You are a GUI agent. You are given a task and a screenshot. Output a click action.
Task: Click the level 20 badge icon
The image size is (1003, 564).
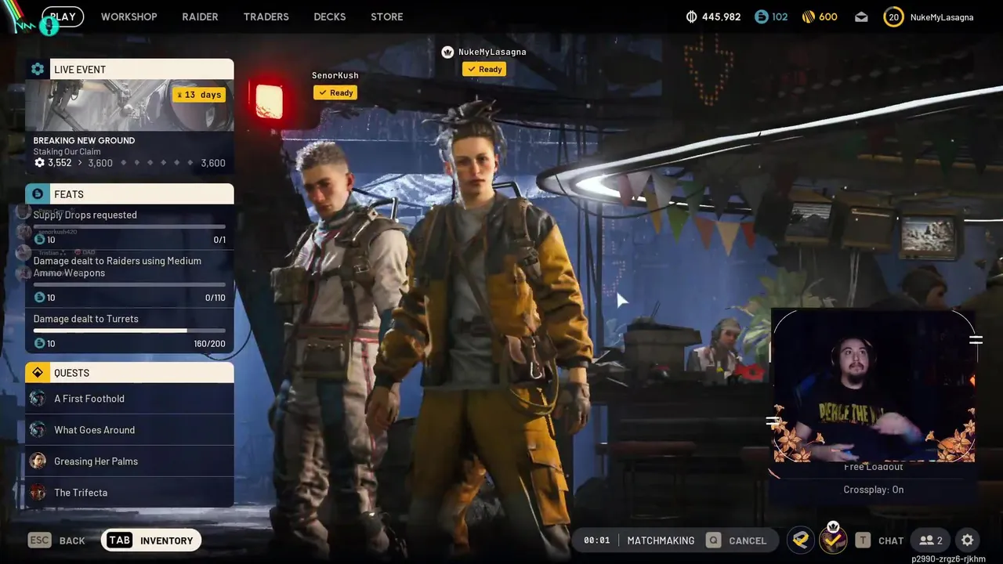pos(893,16)
